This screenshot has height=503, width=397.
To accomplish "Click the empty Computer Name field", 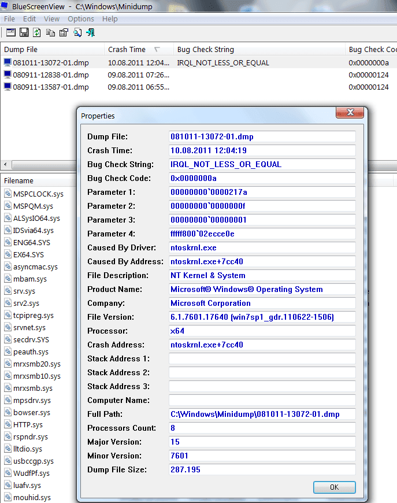I will (262, 400).
